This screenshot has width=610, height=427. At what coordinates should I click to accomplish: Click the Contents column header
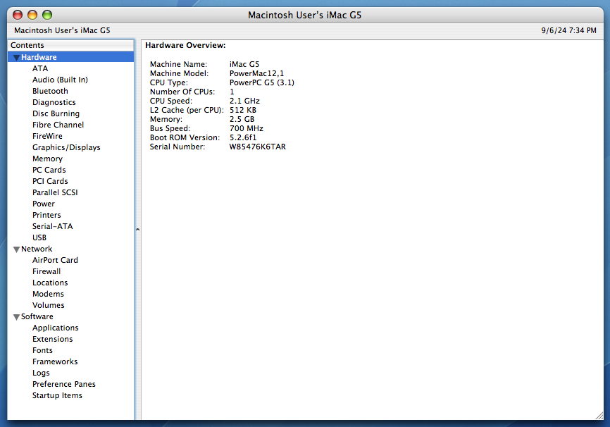click(70, 46)
